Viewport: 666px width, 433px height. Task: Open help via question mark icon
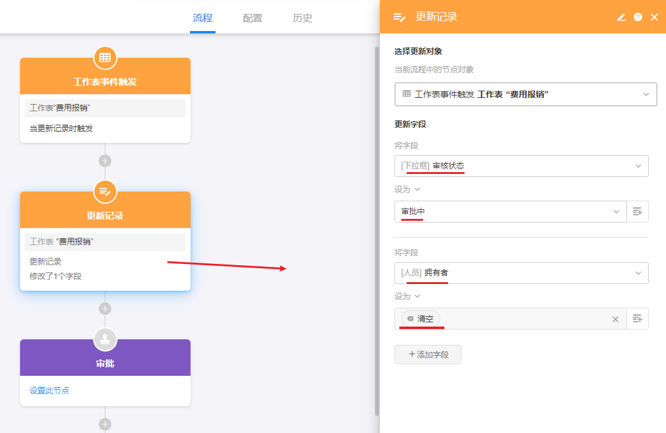[637, 17]
